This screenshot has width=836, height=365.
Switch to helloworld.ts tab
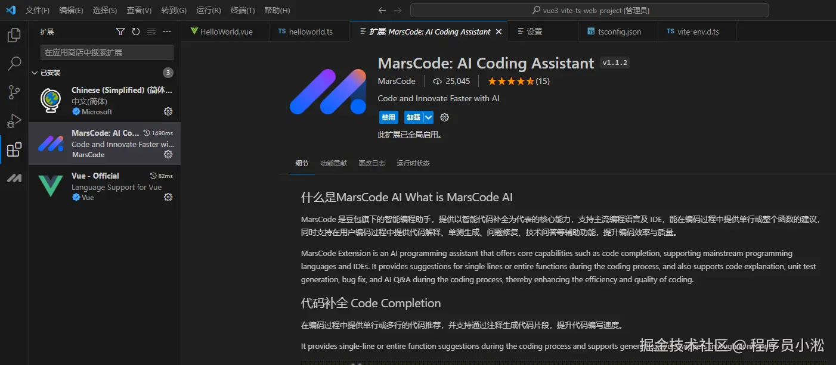(310, 32)
